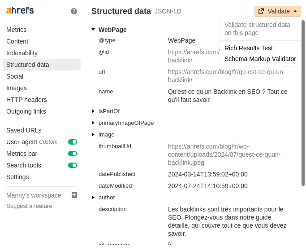Expand the image node

[93, 135]
